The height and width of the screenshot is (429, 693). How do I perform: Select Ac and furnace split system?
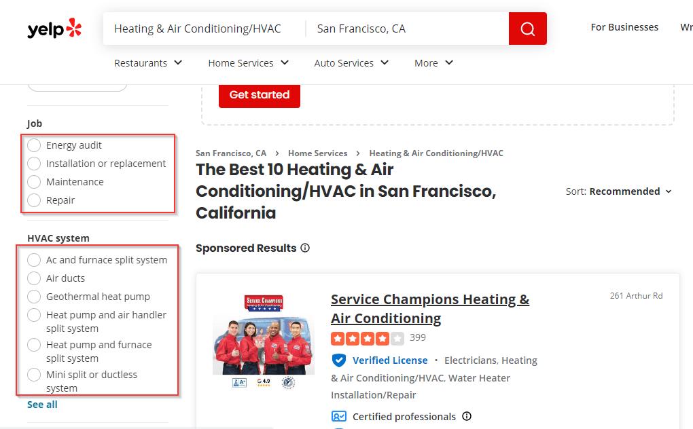(x=34, y=260)
